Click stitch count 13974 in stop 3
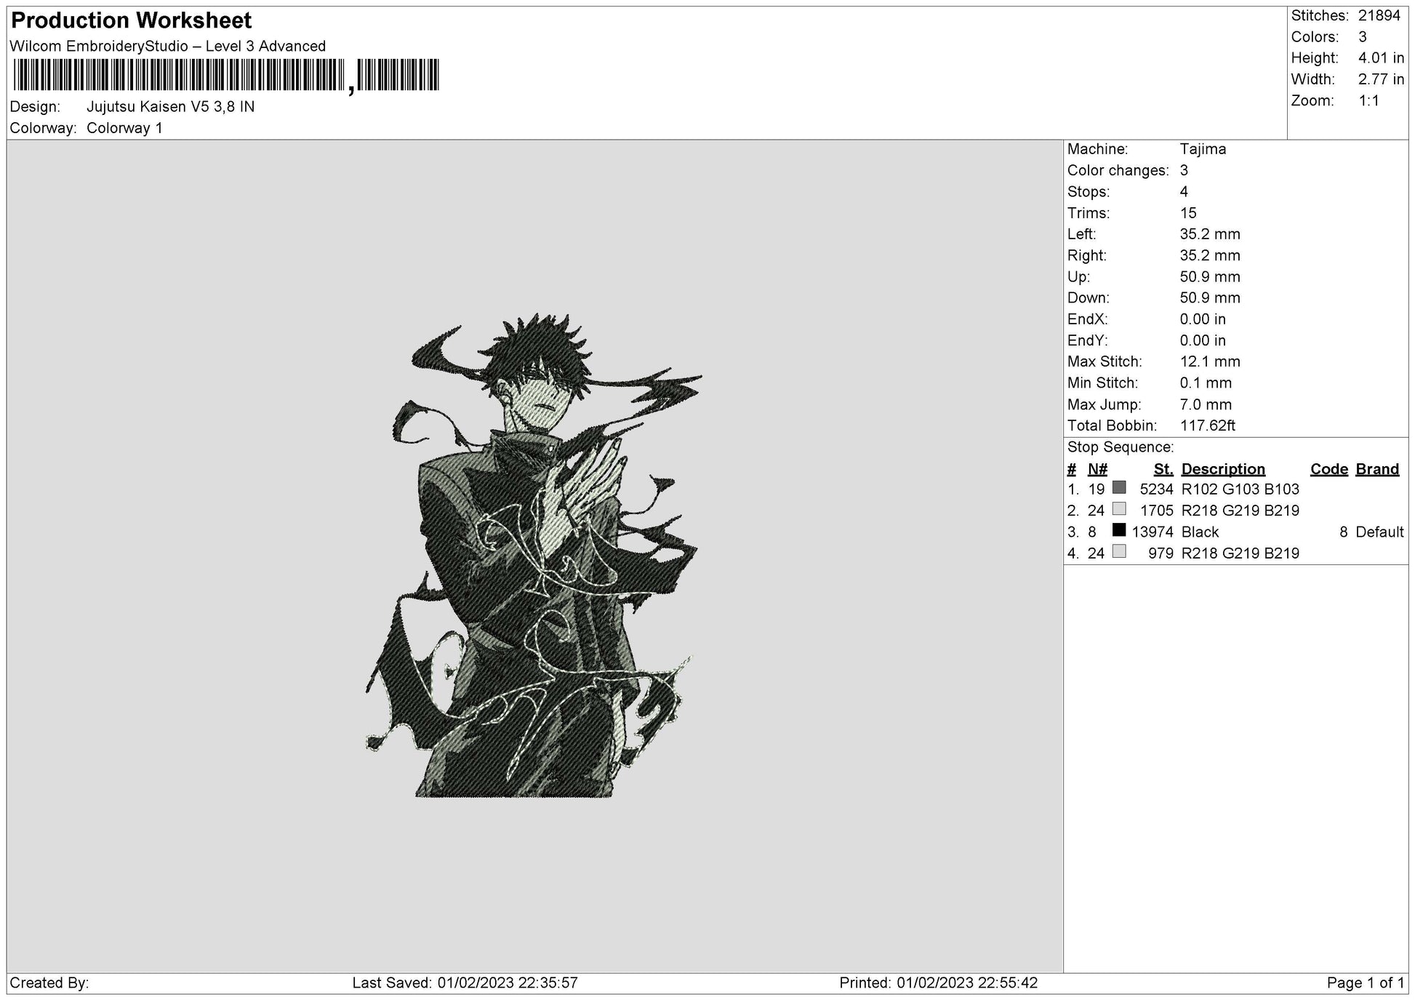 point(1153,532)
